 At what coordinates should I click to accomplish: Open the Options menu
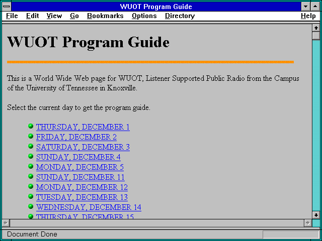[144, 16]
